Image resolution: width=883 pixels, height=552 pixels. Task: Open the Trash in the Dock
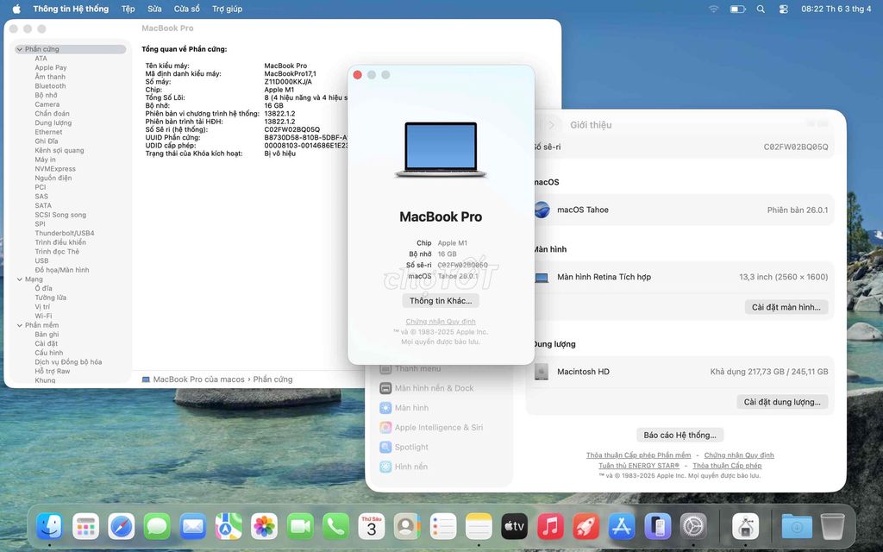pos(832,527)
